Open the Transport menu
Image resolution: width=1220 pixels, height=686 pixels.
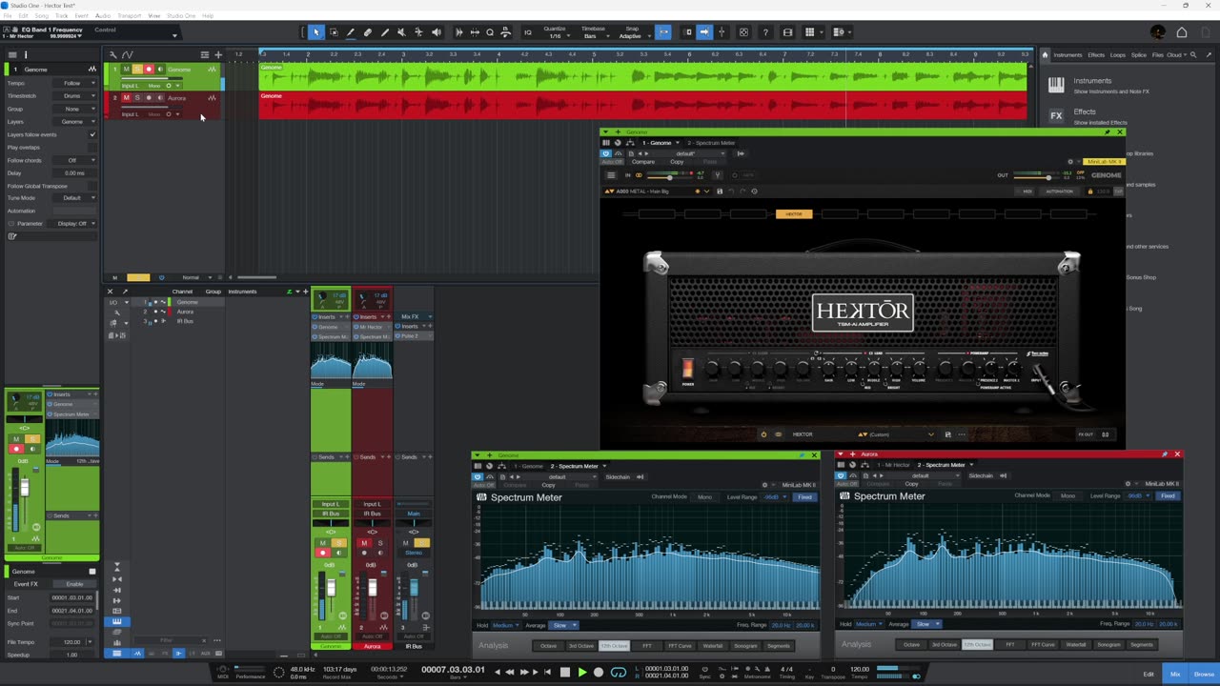(130, 16)
